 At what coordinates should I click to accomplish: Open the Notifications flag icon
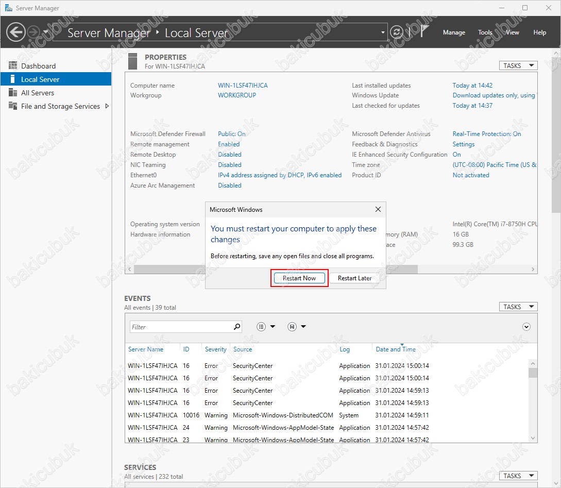pos(424,31)
